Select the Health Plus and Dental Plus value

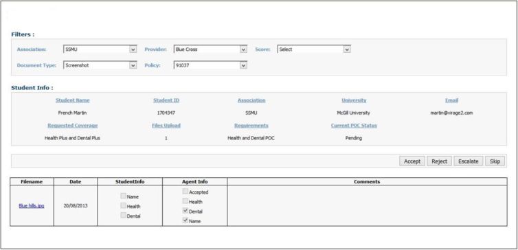[72, 138]
